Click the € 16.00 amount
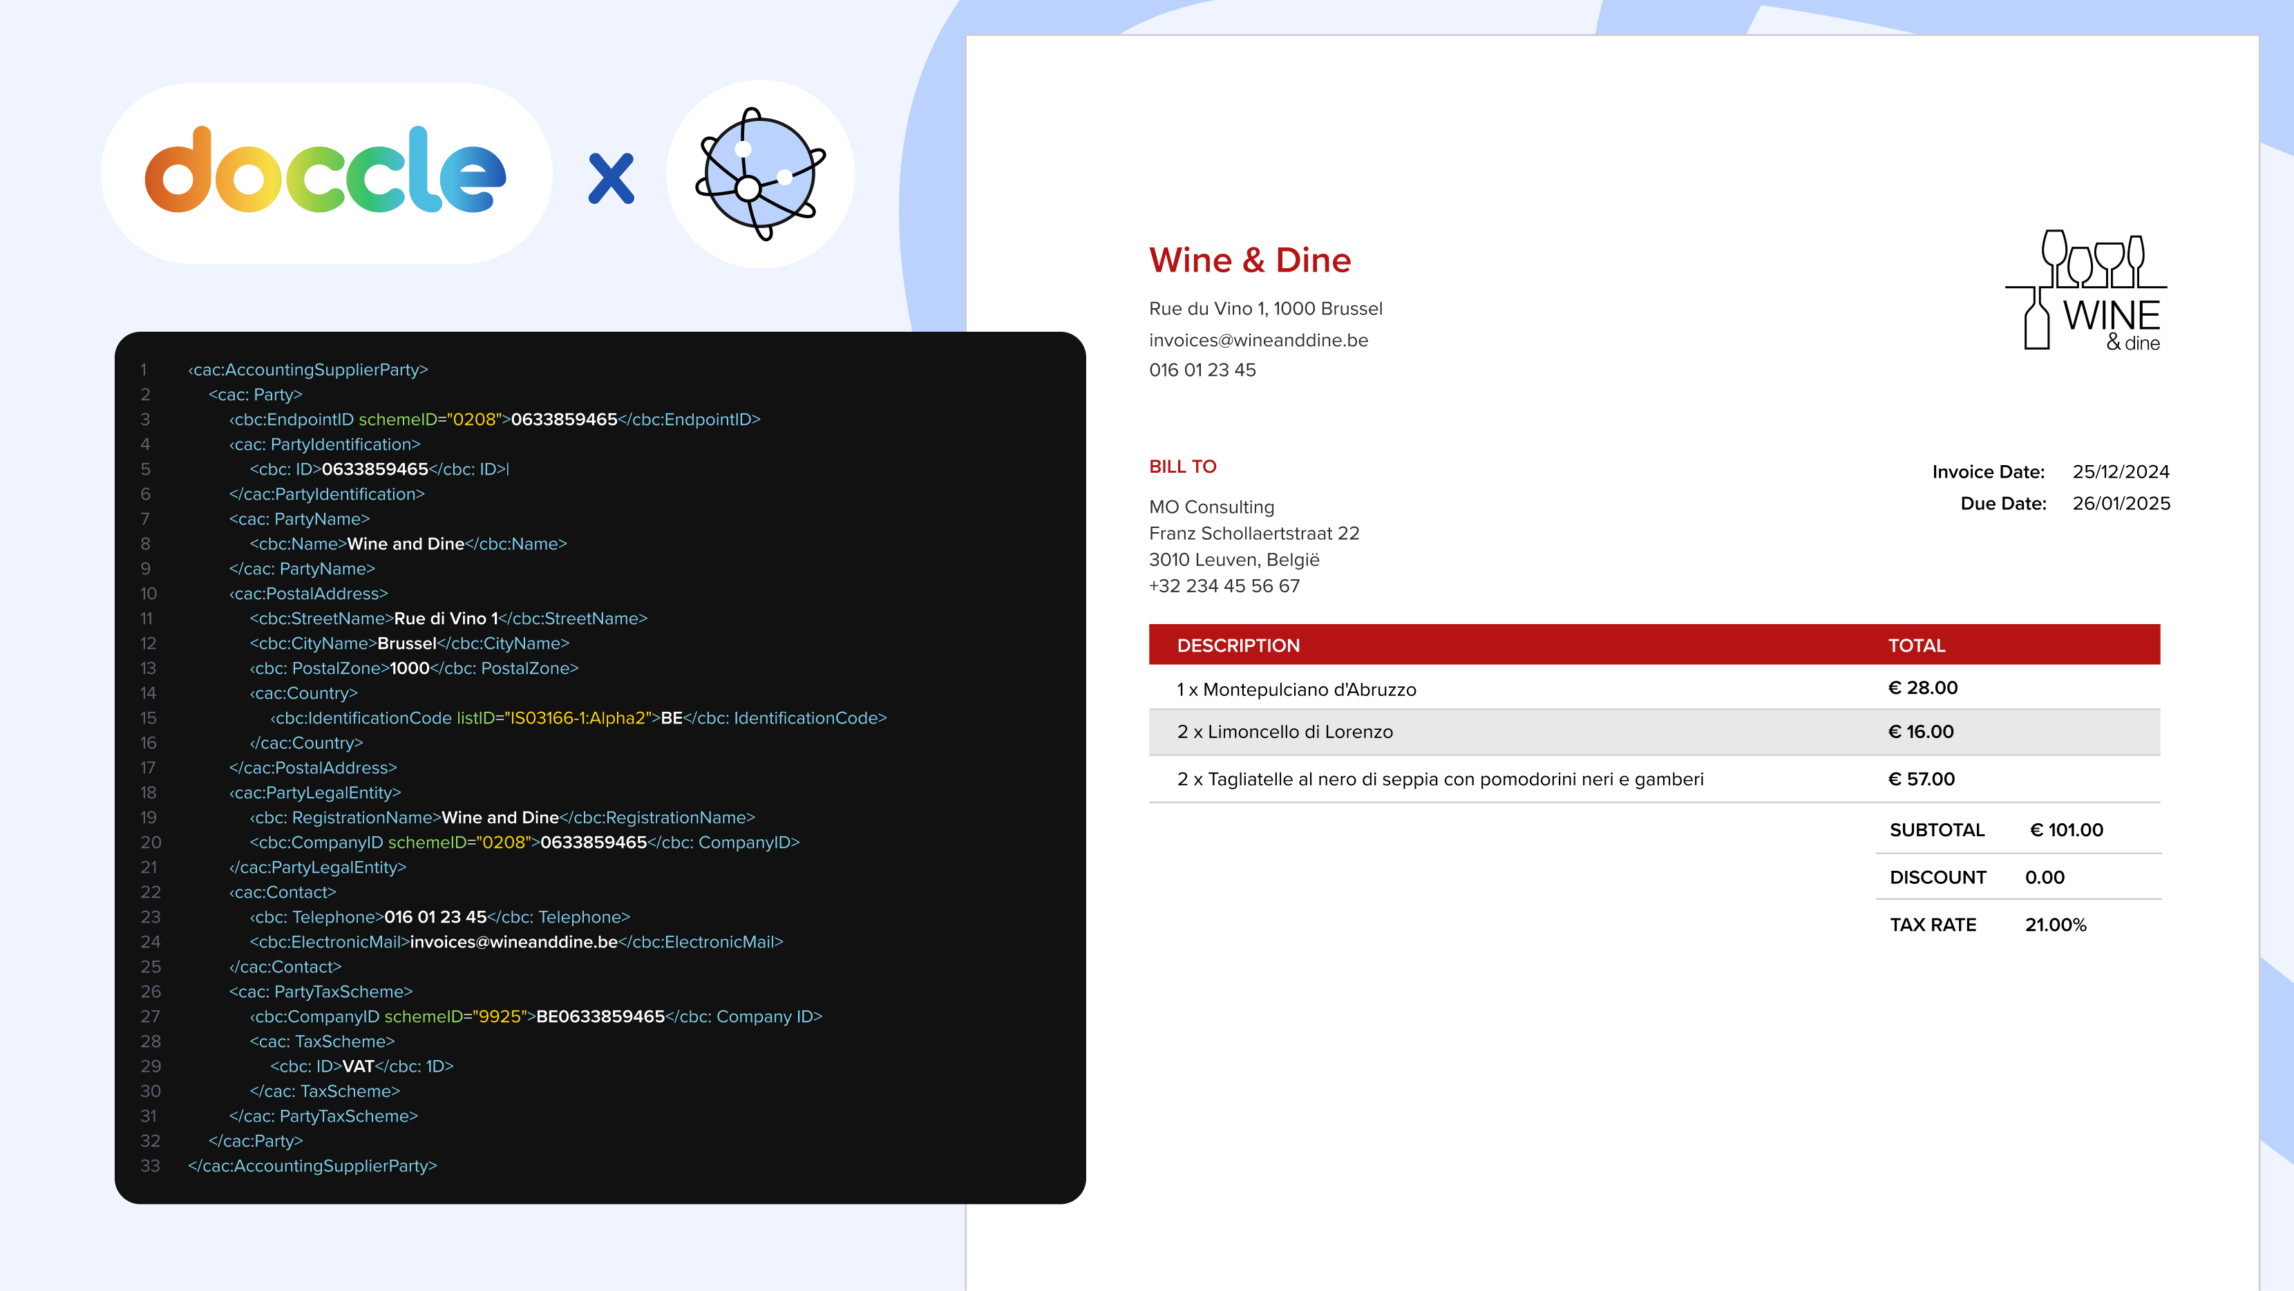2294x1291 pixels. 1920,731
